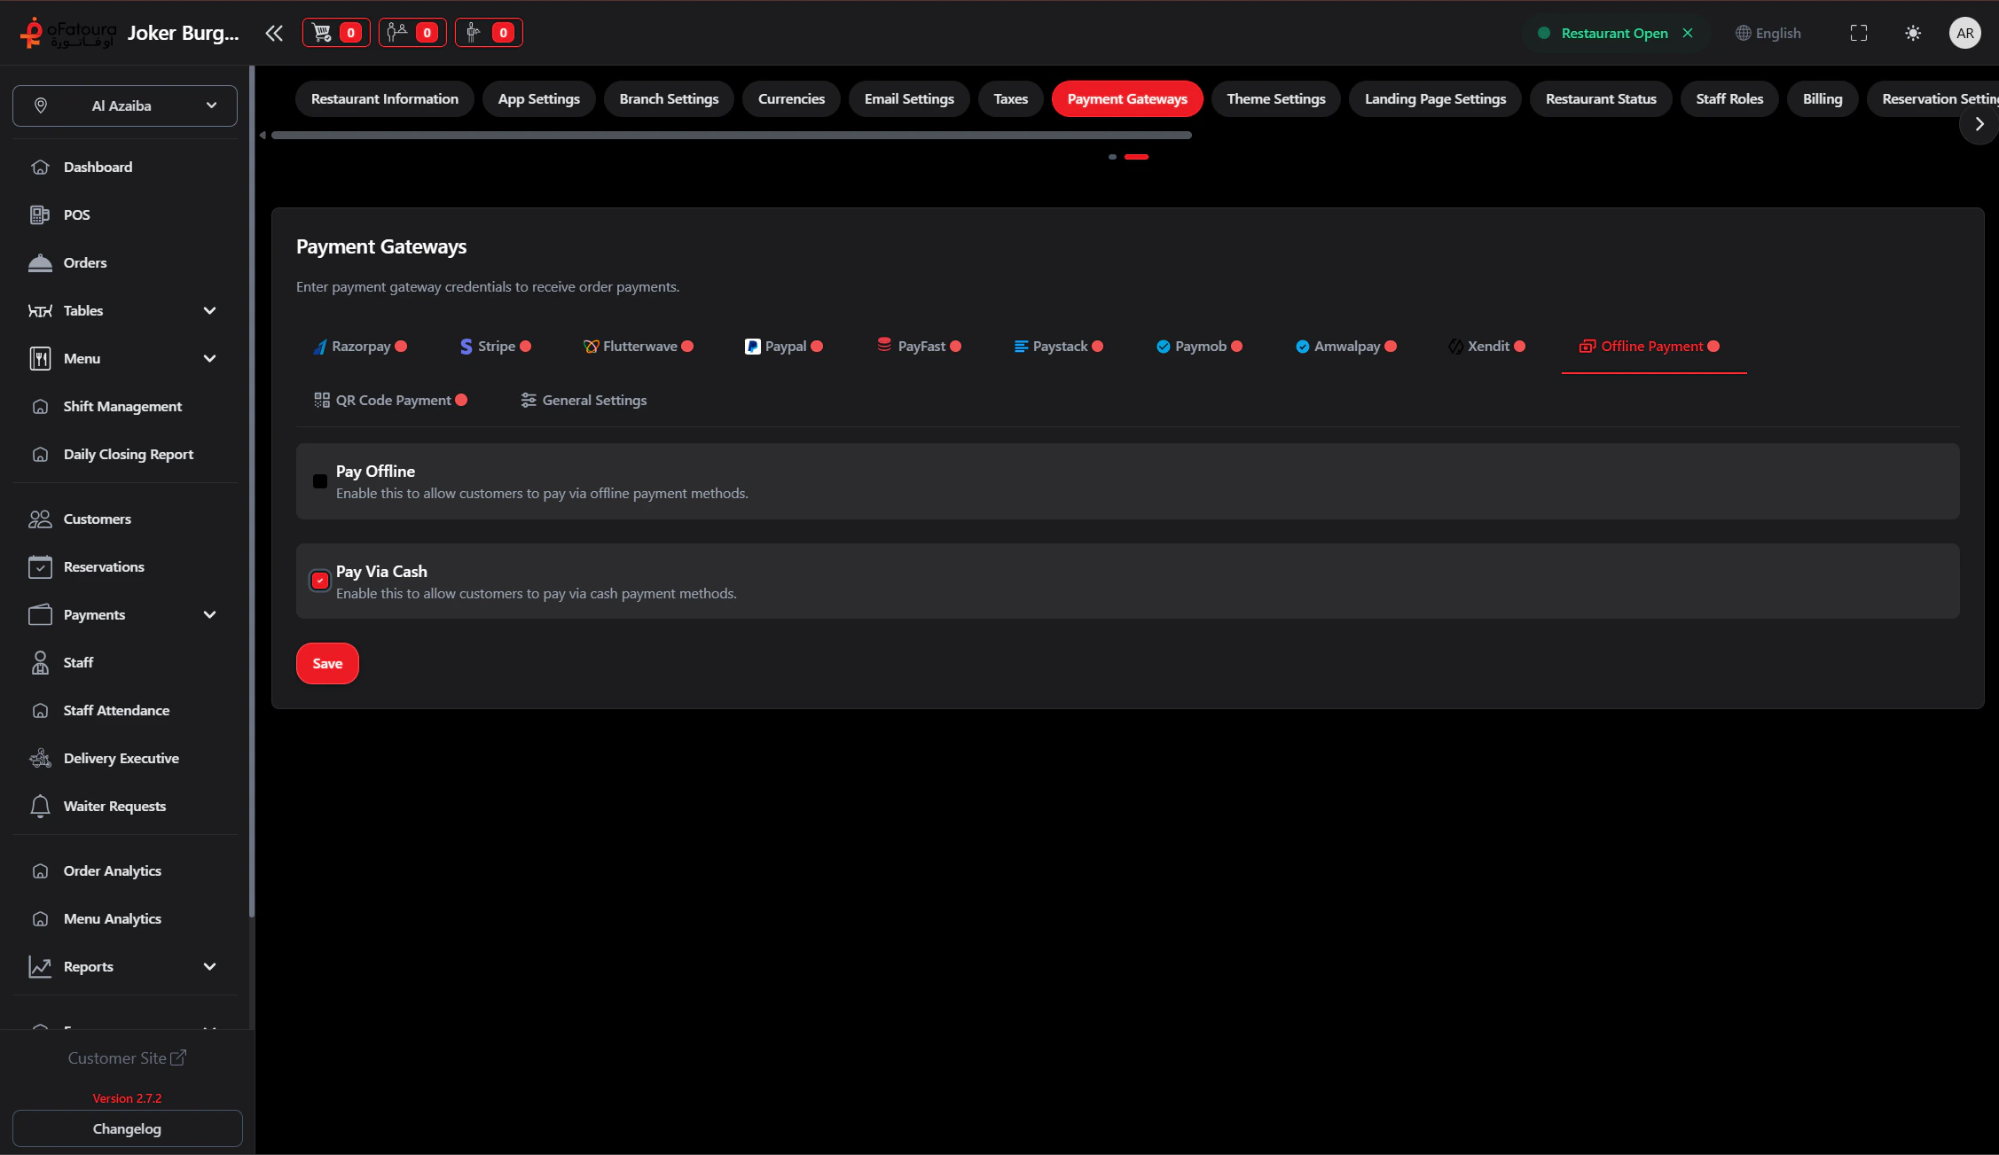Collapse the sidebar with the double-chevron icon
This screenshot has width=1999, height=1155.
coord(274,32)
